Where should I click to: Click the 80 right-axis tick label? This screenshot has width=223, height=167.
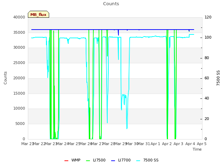coord(207,58)
